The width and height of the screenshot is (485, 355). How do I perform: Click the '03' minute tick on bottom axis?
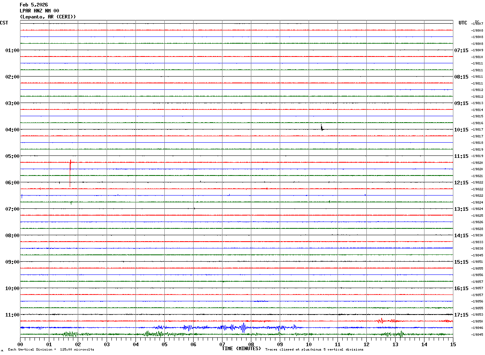point(107,344)
